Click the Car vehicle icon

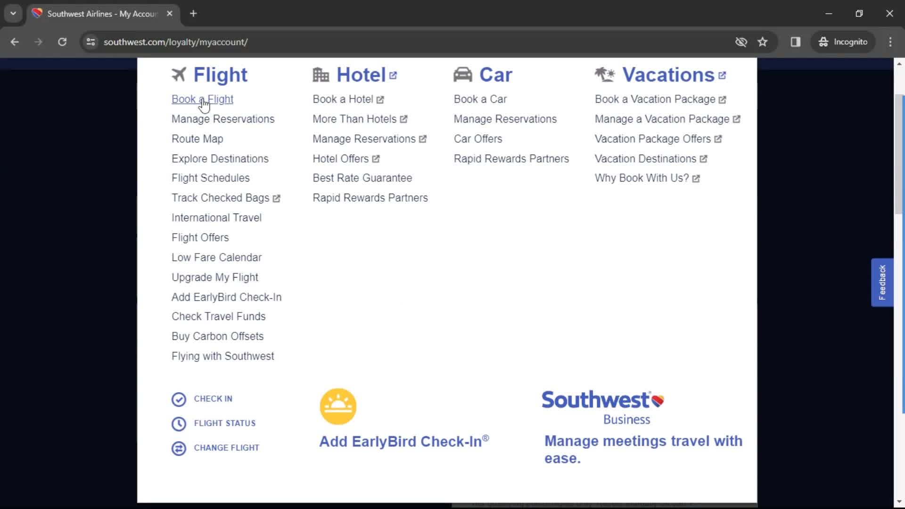tap(463, 74)
